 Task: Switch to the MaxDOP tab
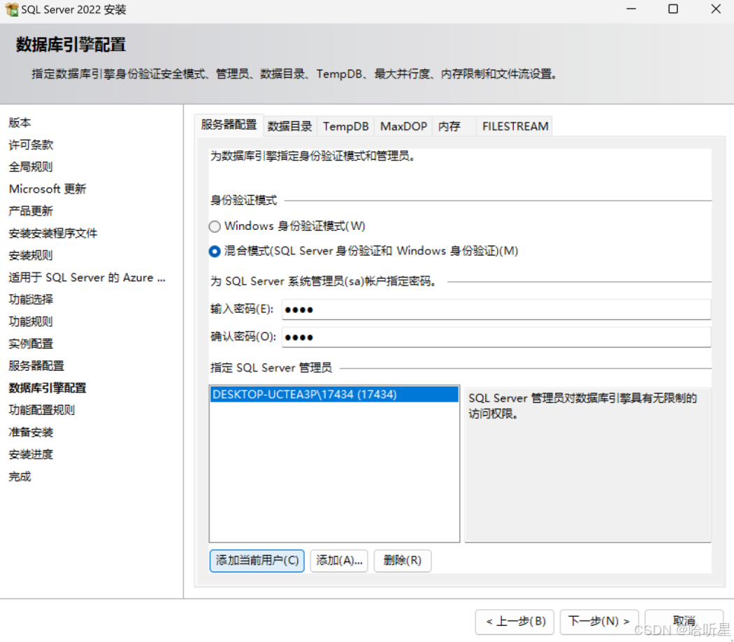click(x=403, y=126)
